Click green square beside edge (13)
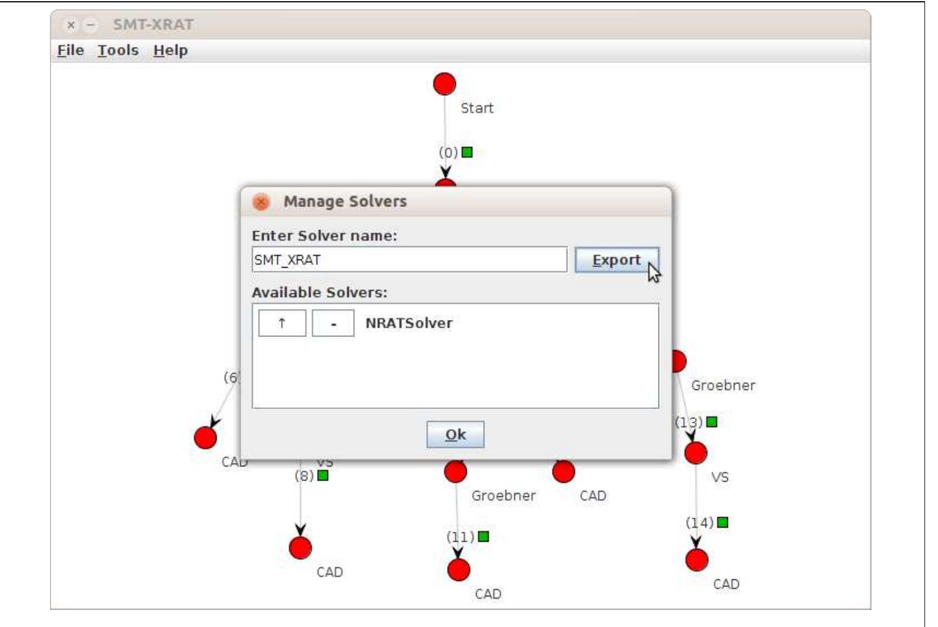938x627 pixels. [x=711, y=422]
